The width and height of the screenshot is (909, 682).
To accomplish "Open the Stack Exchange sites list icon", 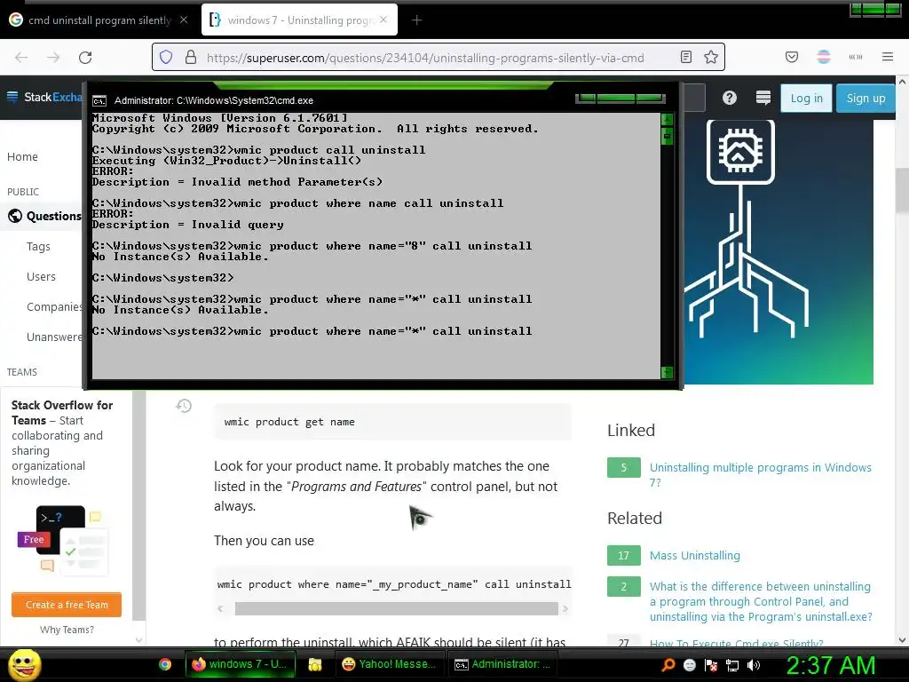I will point(763,98).
